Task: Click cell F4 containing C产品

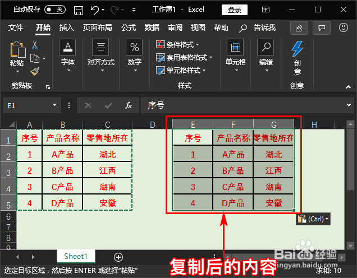Action: tap(233, 187)
